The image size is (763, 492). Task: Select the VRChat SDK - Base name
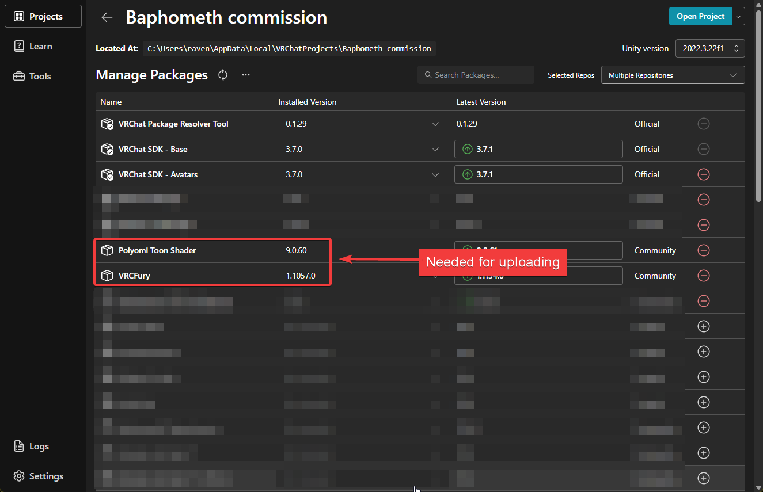153,149
